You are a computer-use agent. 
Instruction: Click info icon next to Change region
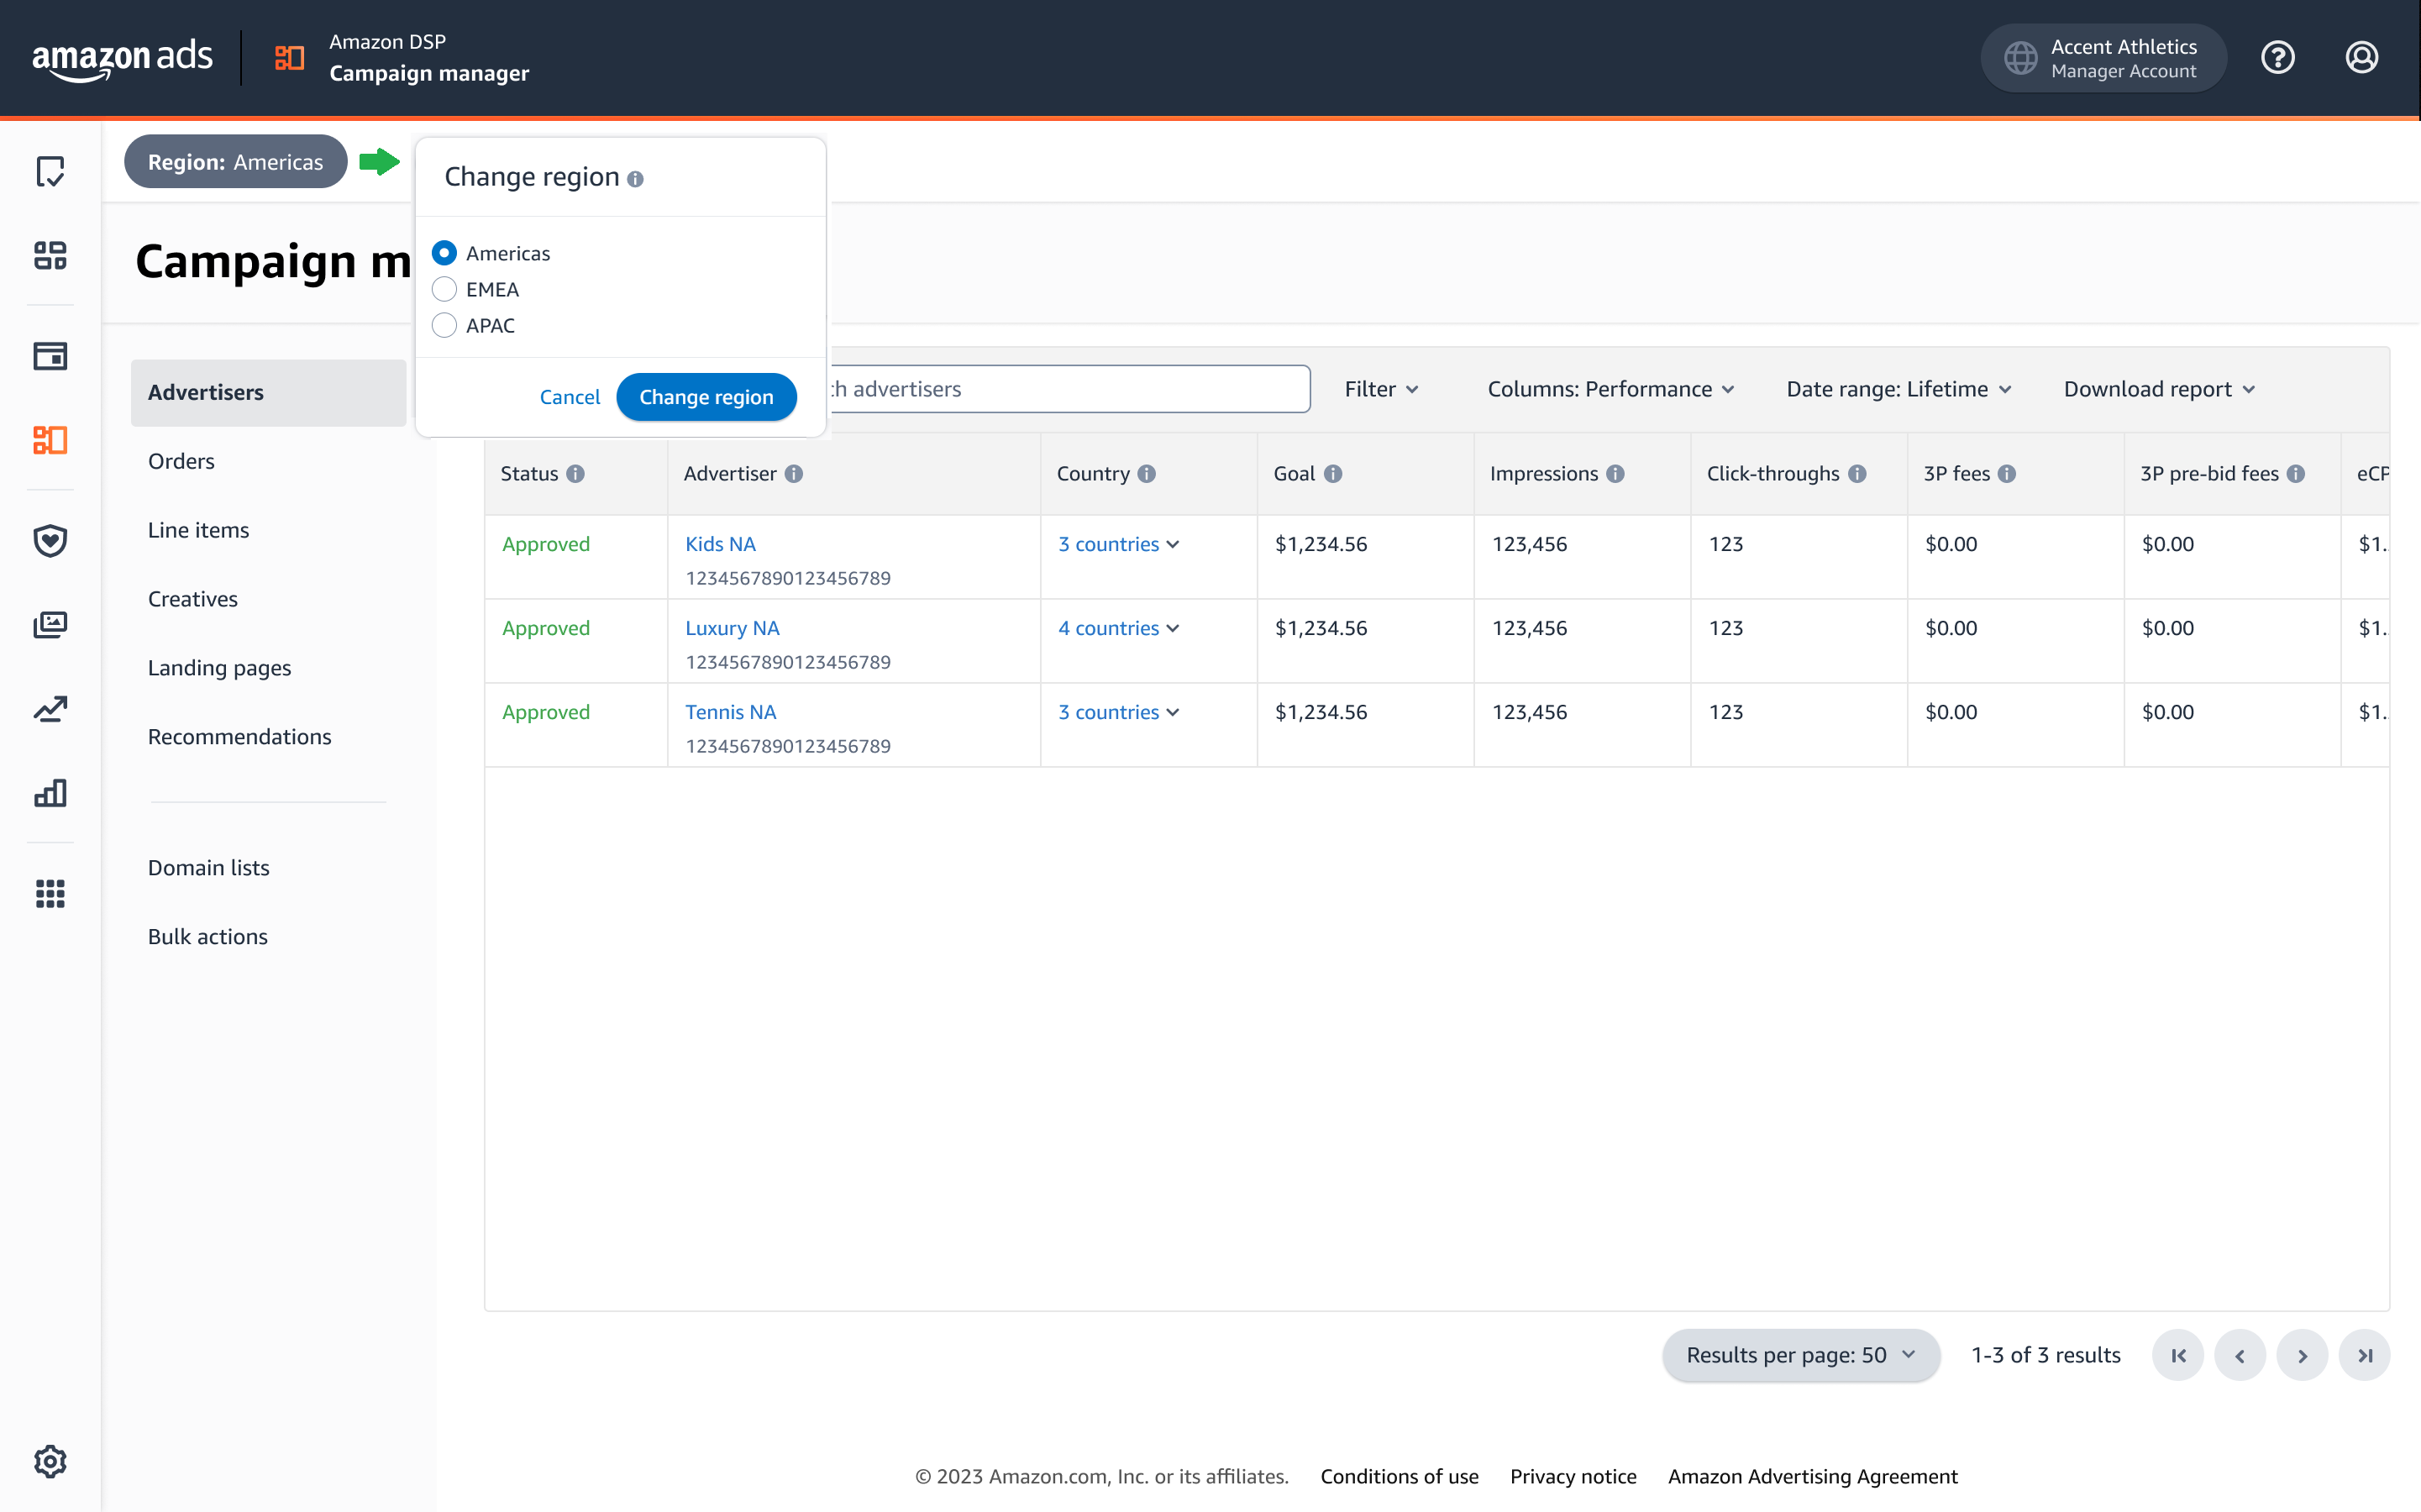coord(635,179)
